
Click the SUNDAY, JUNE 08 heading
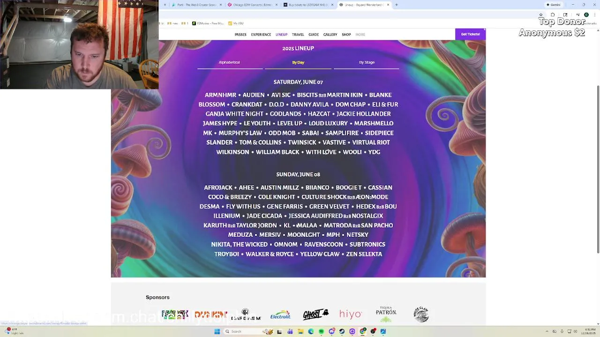[x=298, y=175]
